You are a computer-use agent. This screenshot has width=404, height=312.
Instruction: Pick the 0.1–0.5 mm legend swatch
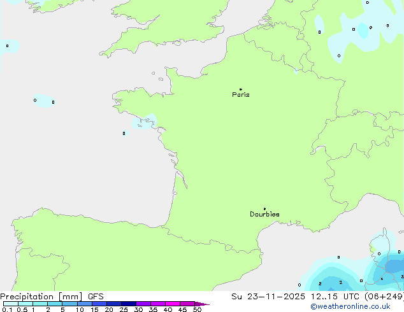(11, 304)
